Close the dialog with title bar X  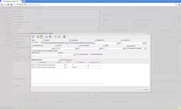coord(149,33)
